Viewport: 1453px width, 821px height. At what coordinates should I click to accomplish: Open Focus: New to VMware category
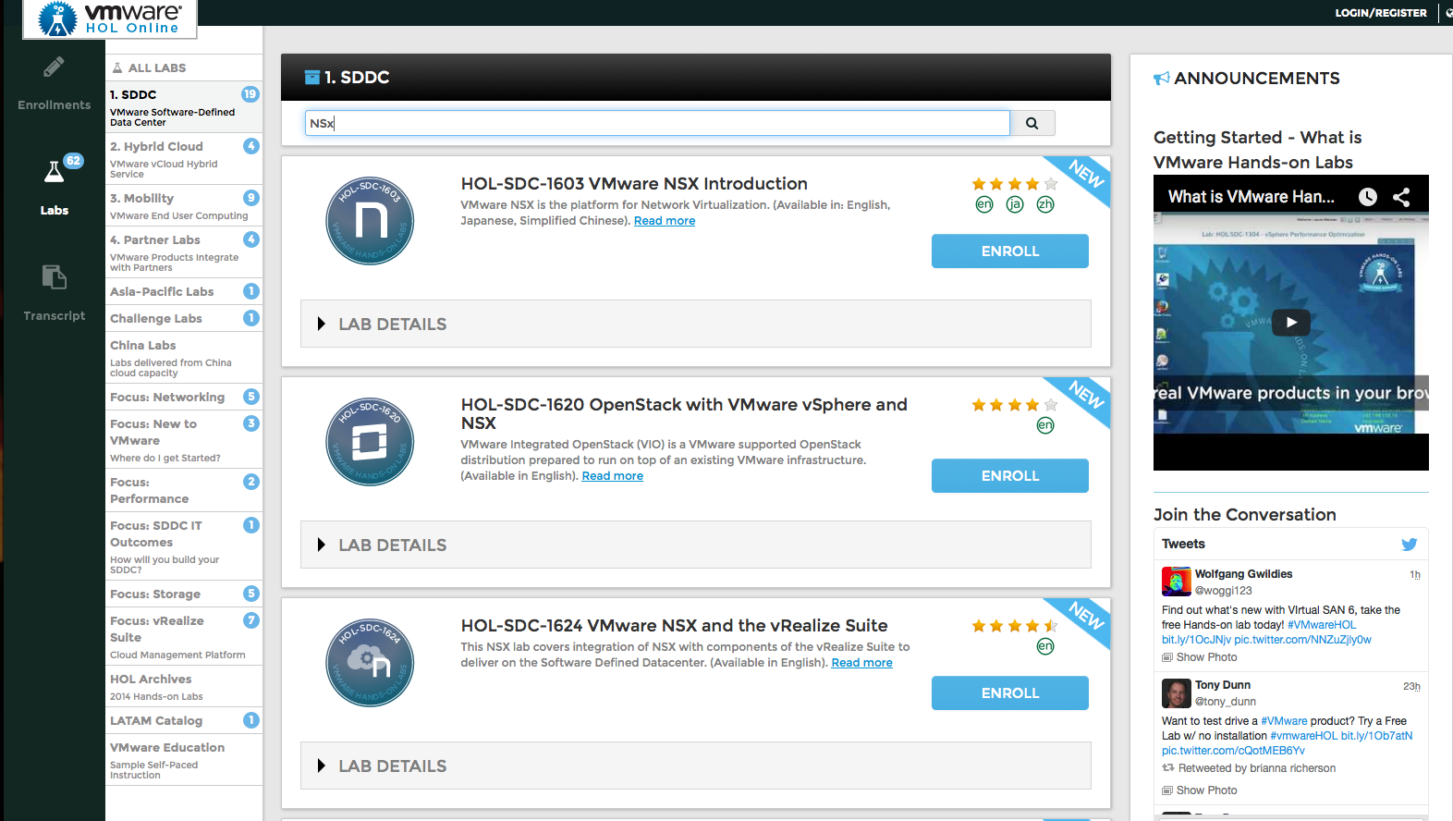coord(184,439)
